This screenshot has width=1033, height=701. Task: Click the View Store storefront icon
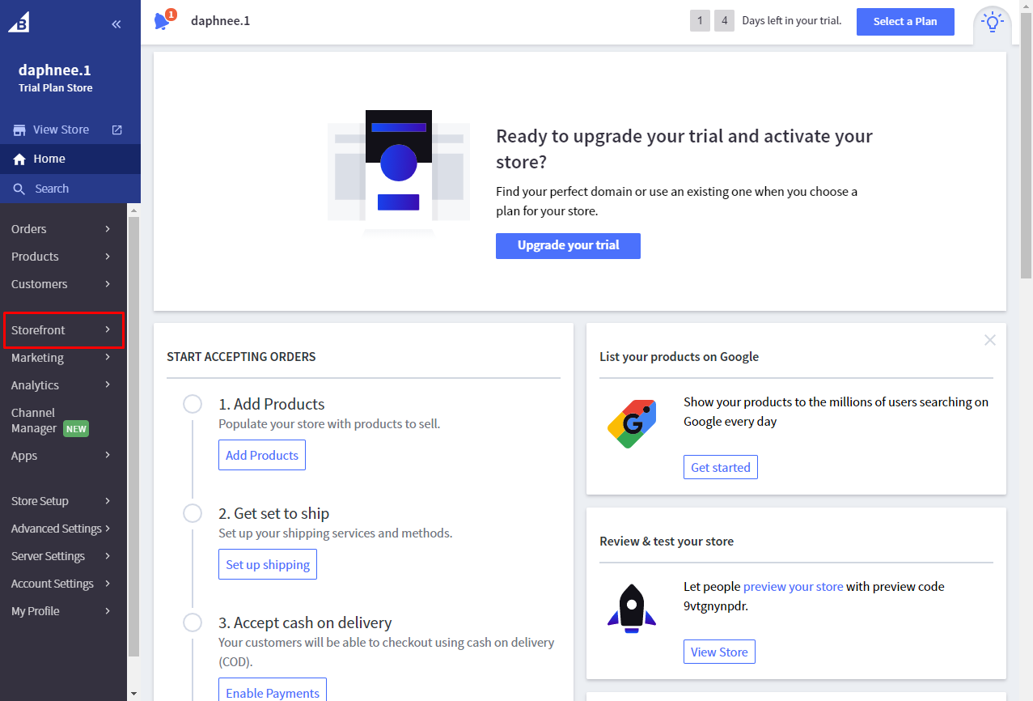pyautogui.click(x=19, y=130)
